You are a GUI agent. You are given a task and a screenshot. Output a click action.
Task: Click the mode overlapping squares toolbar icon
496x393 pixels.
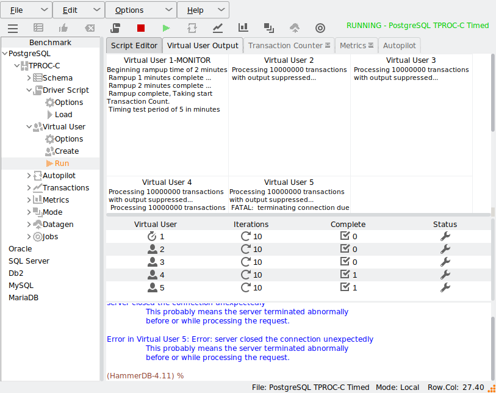tap(269, 28)
